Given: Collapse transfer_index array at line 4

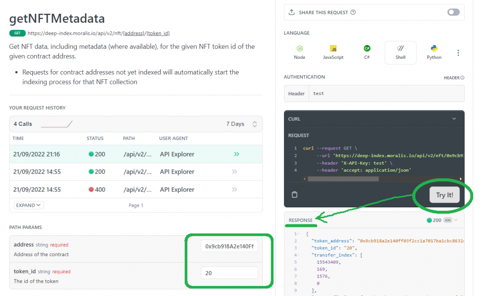Looking at the screenshot, I should 299,255.
